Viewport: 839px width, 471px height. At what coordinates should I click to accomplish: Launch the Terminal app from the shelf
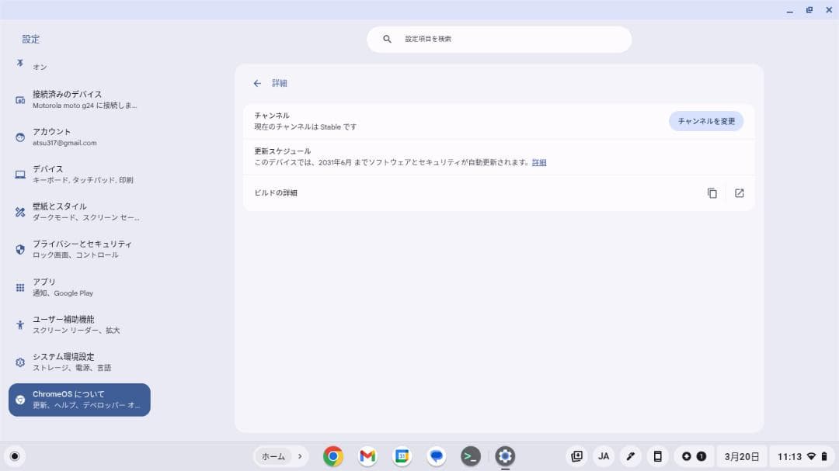[471, 456]
